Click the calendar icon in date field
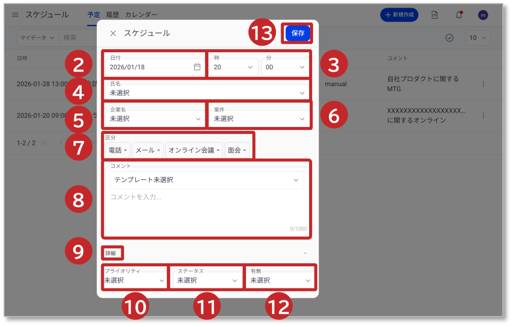 pos(197,67)
